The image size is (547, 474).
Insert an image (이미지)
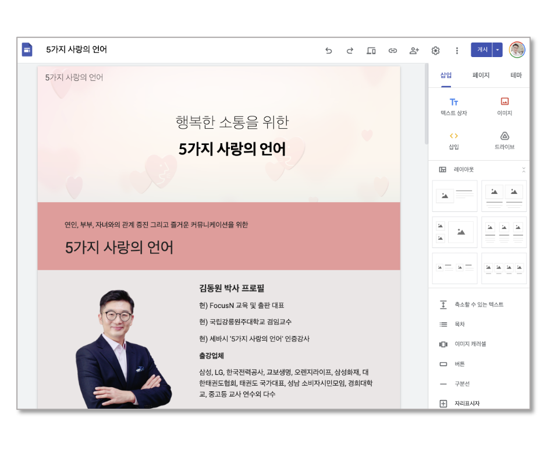[x=505, y=107]
